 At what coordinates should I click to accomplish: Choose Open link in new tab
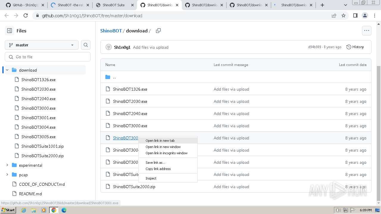pyautogui.click(x=168, y=141)
